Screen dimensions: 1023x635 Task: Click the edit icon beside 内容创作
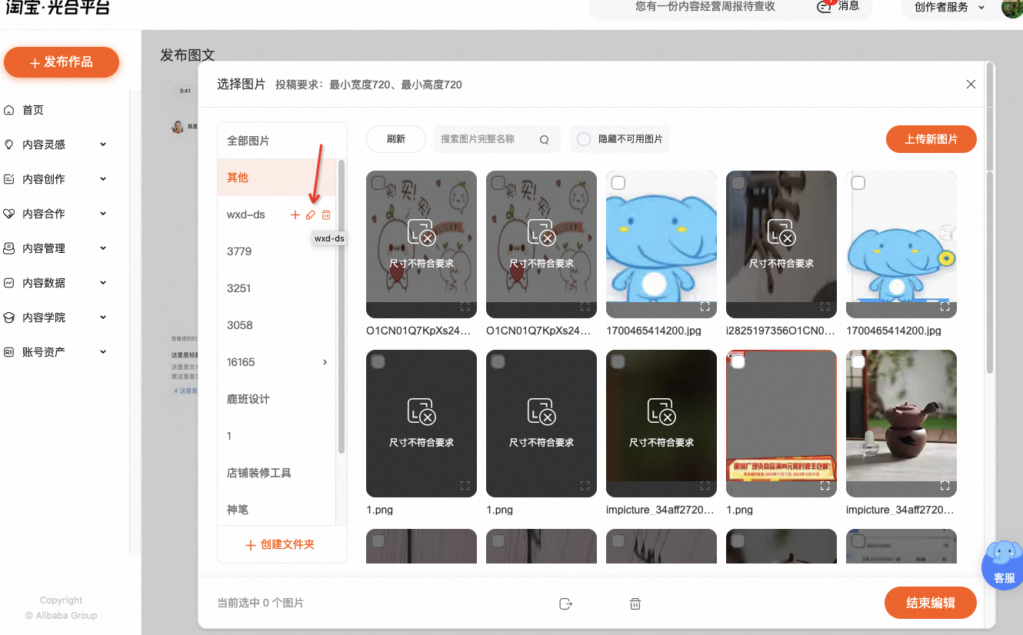point(9,179)
